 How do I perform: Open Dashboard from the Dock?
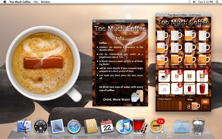click(x=41, y=126)
